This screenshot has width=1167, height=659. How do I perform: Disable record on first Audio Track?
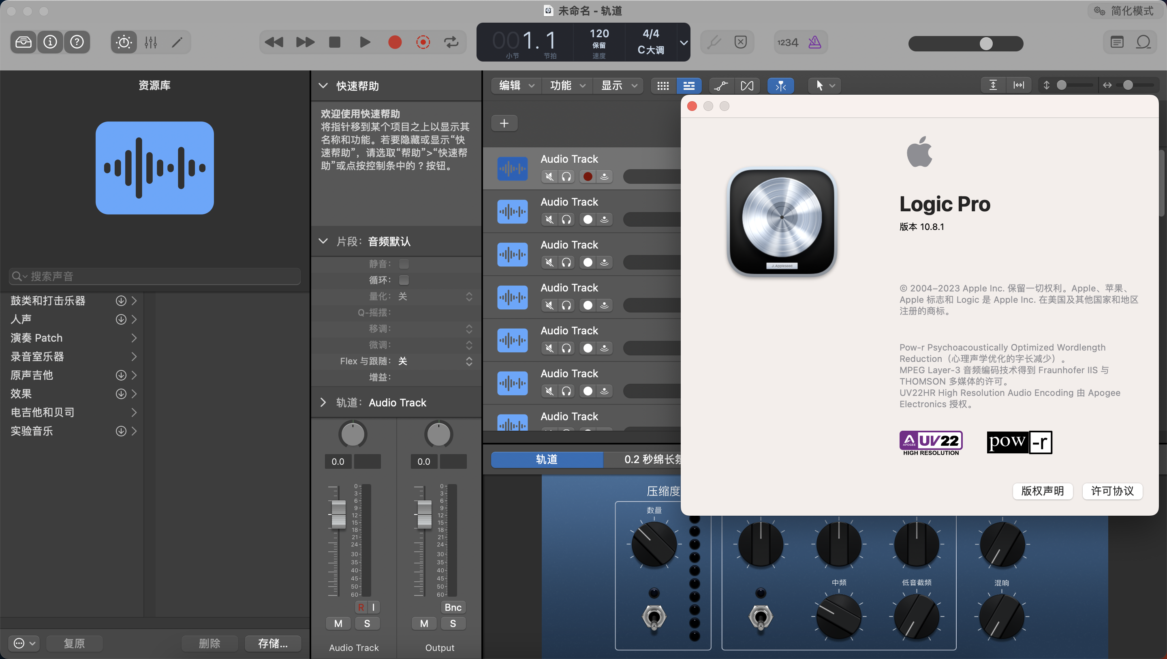click(x=588, y=176)
